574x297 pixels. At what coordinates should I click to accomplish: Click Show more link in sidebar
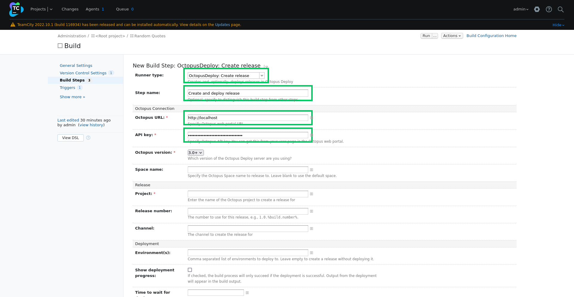click(x=72, y=97)
